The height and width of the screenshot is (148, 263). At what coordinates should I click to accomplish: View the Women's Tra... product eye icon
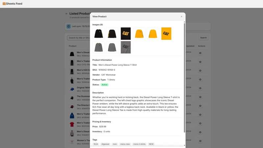(x=200, y=141)
